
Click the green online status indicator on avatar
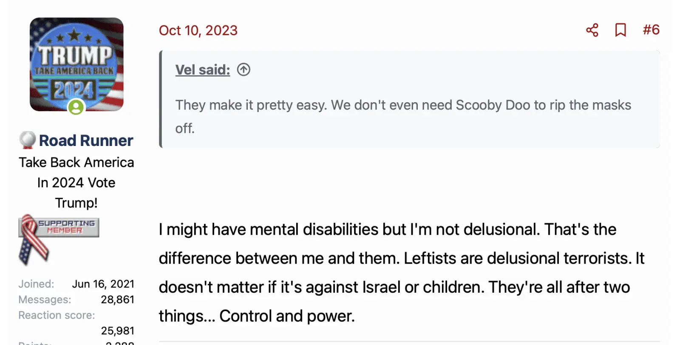point(76,107)
